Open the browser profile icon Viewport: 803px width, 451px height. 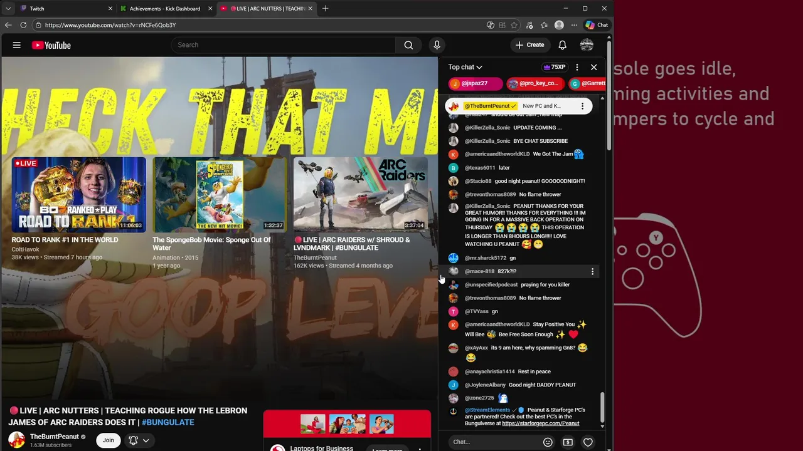[x=559, y=25]
